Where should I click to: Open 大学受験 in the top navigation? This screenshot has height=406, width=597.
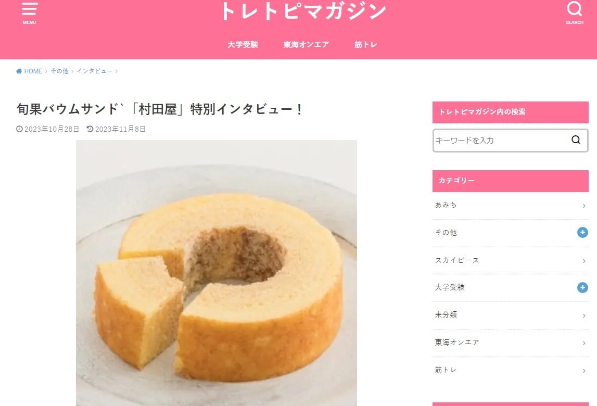(243, 45)
